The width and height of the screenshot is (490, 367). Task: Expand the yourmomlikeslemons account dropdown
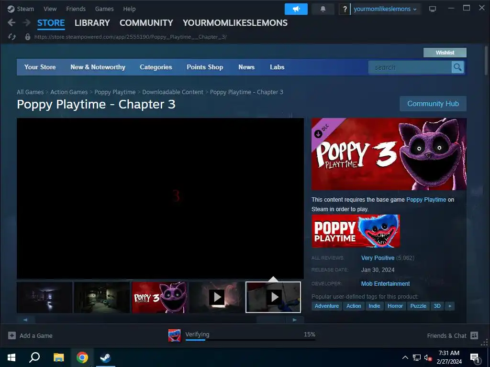(385, 9)
